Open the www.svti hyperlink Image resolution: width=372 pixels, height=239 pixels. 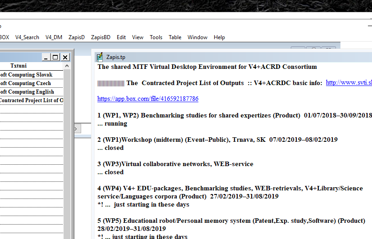[349, 83]
